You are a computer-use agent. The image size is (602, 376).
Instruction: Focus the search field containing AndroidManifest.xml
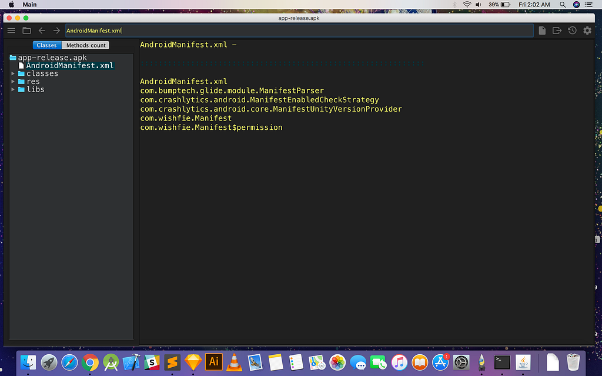[299, 31]
